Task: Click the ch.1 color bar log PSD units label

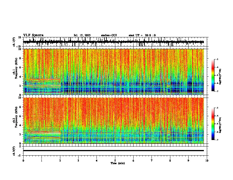Action: coord(220,77)
